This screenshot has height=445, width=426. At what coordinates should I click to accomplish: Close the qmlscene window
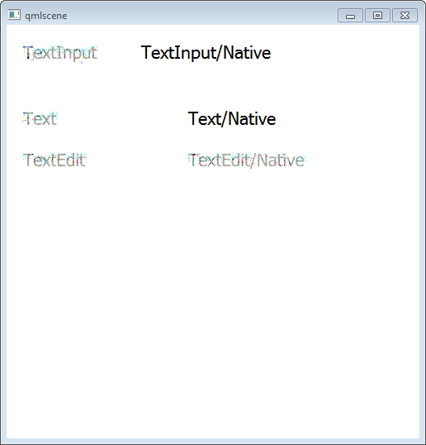tap(405, 16)
